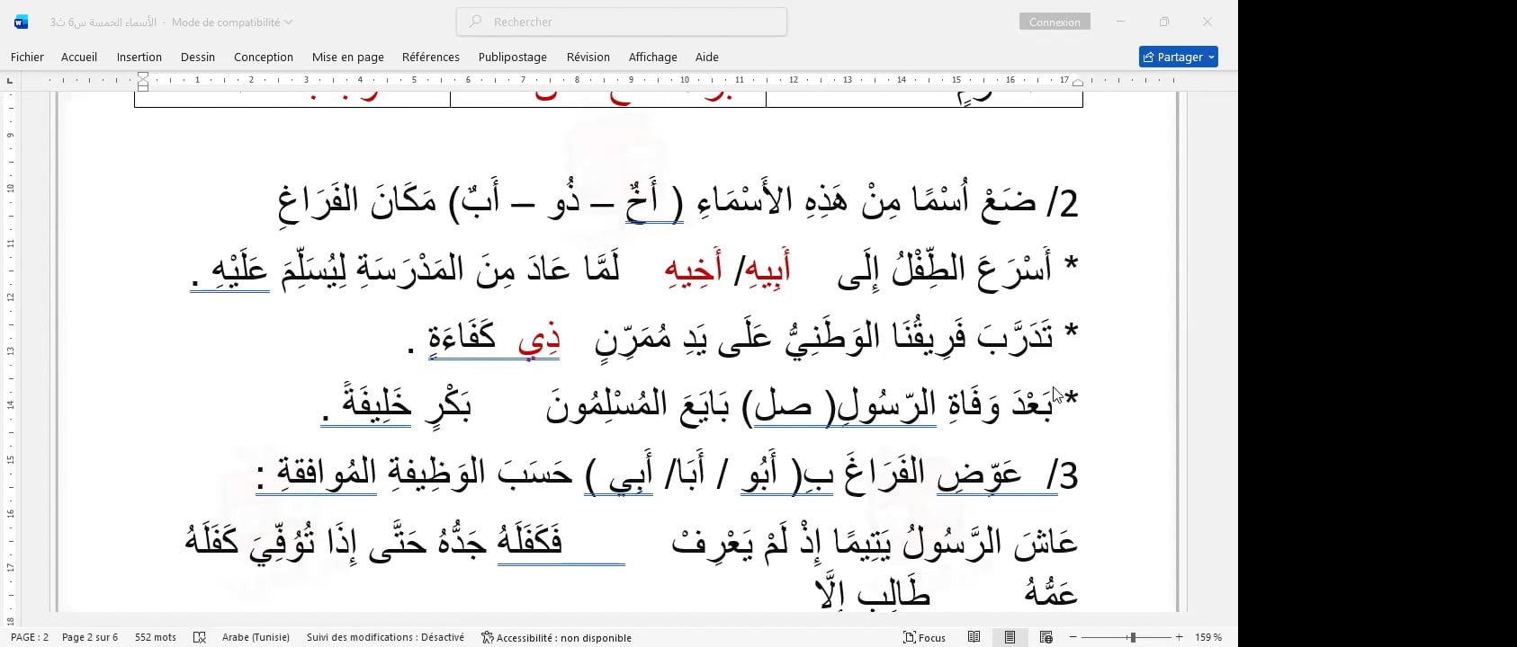Toggle Focus mode in the status bar
The height and width of the screenshot is (647, 1517).
[x=924, y=637]
